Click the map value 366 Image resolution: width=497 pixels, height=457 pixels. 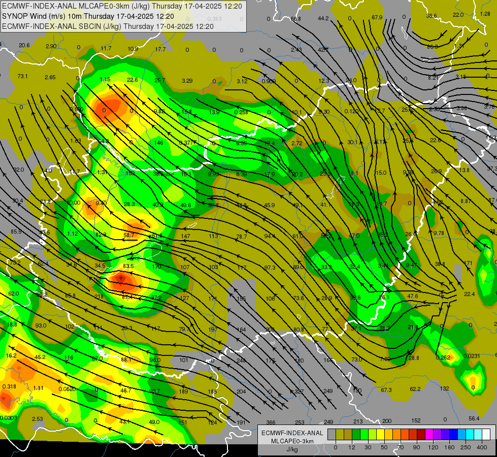point(271,422)
